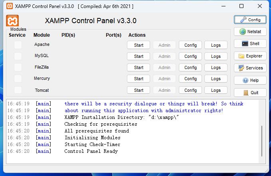View FileZilla Logs menu
Image resolution: width=271 pixels, height=176 pixels.
[x=216, y=67]
